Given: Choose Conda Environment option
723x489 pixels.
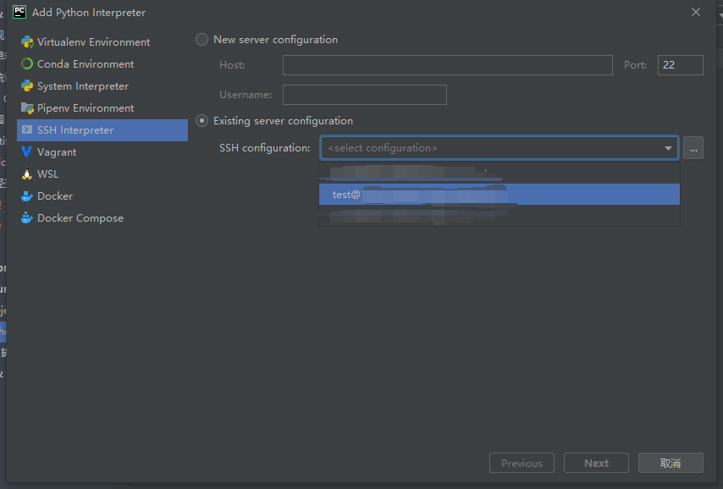Looking at the screenshot, I should 102,64.
